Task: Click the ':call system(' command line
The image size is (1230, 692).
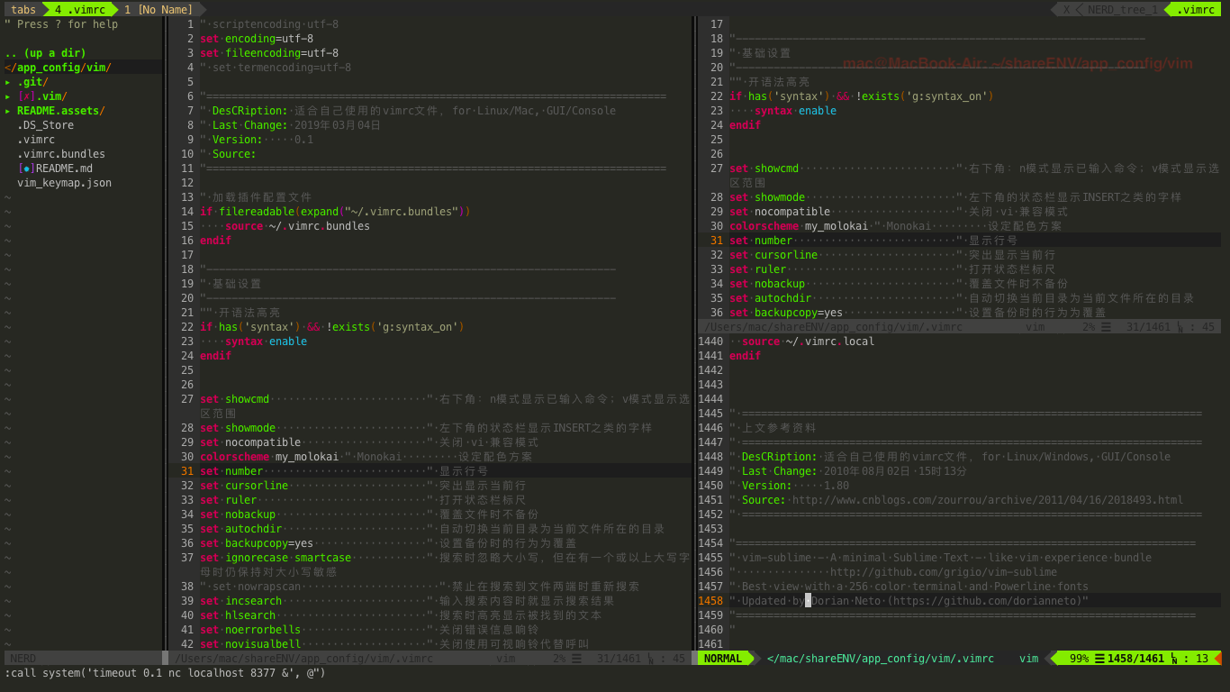Action: tap(165, 673)
